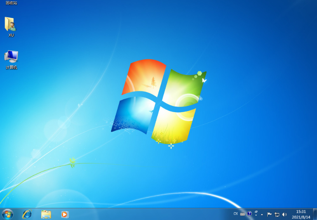Select the 回收站 recycle bin shortcut
This screenshot has width=317, height=220.
click(x=11, y=3)
